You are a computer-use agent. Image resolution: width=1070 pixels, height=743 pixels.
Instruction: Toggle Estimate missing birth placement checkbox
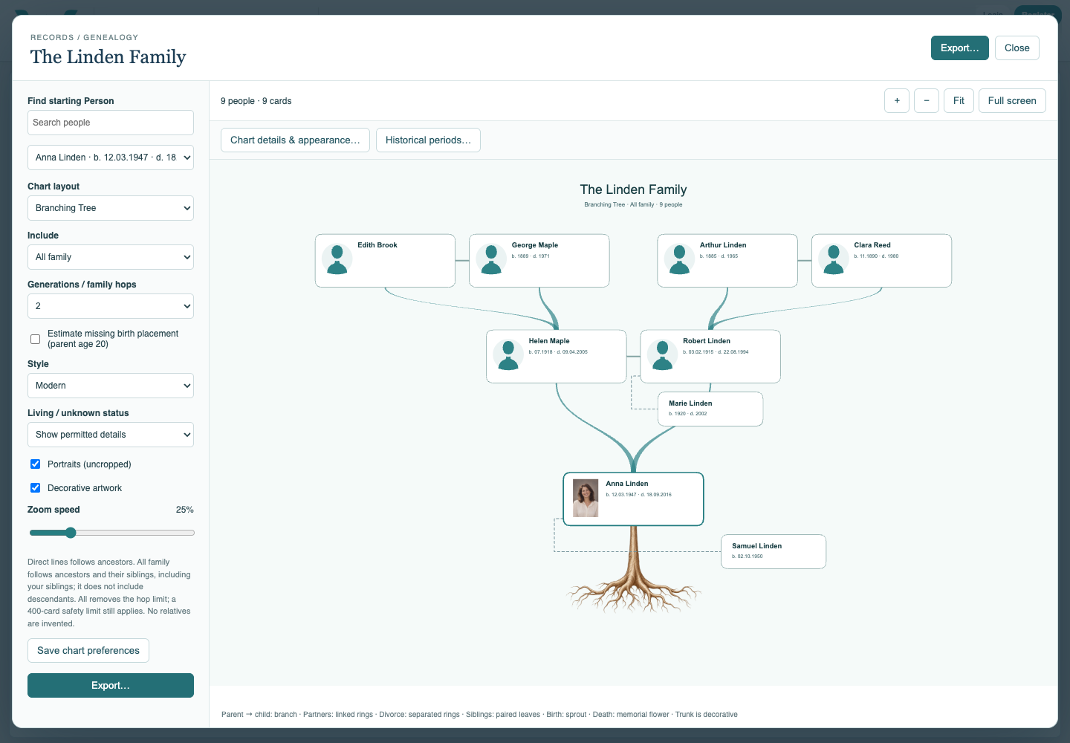coord(35,339)
